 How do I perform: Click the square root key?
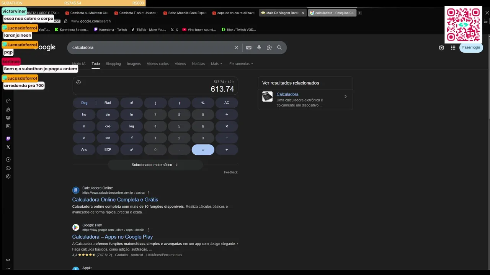(131, 138)
